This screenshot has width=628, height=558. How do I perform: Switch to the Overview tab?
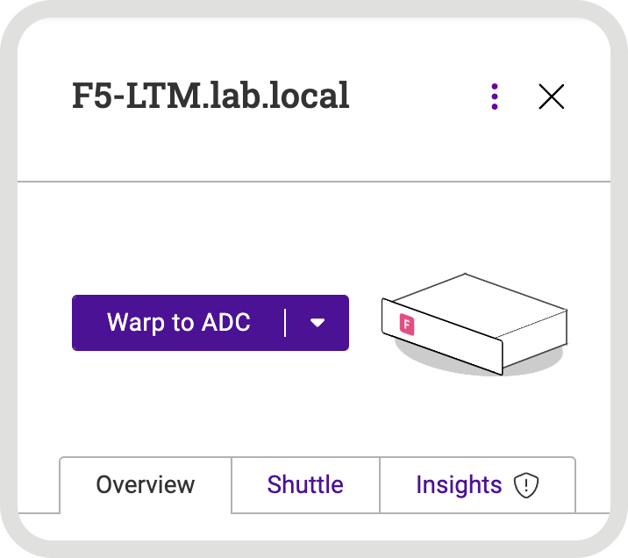pyautogui.click(x=146, y=484)
